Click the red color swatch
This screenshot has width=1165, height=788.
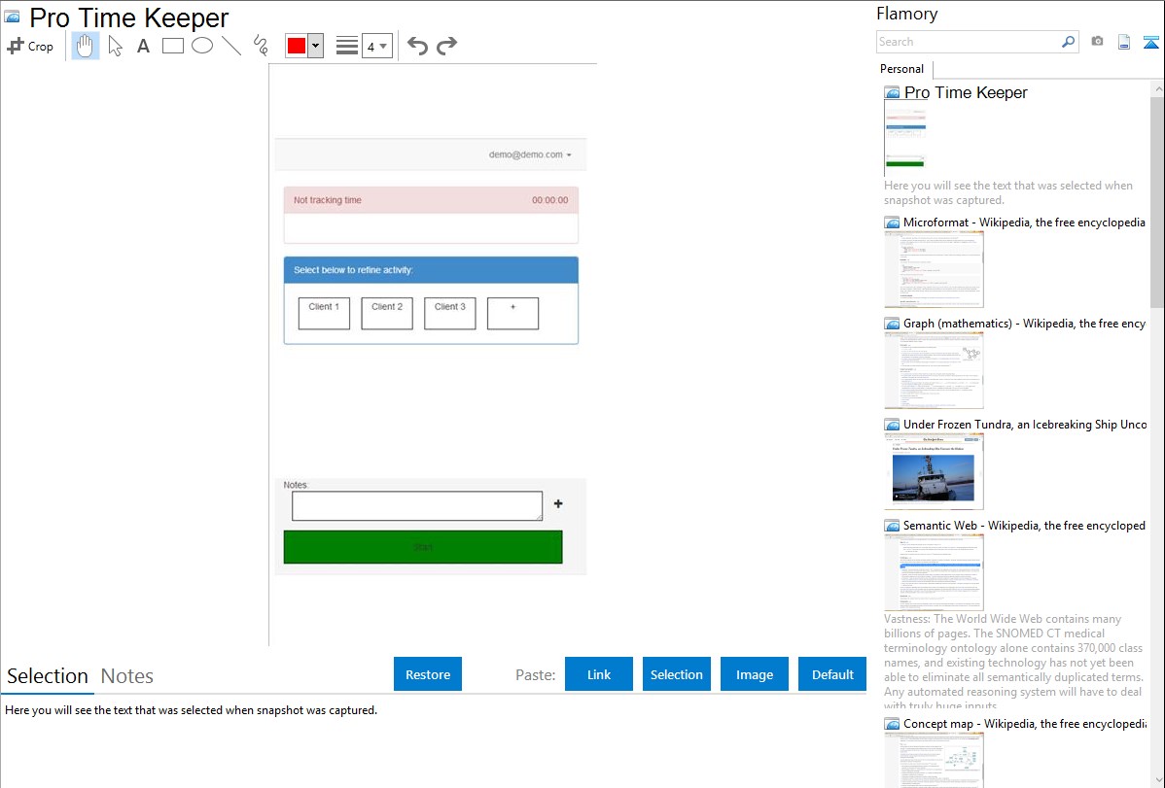(297, 46)
